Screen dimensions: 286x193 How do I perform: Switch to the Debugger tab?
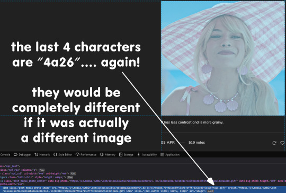(22, 155)
